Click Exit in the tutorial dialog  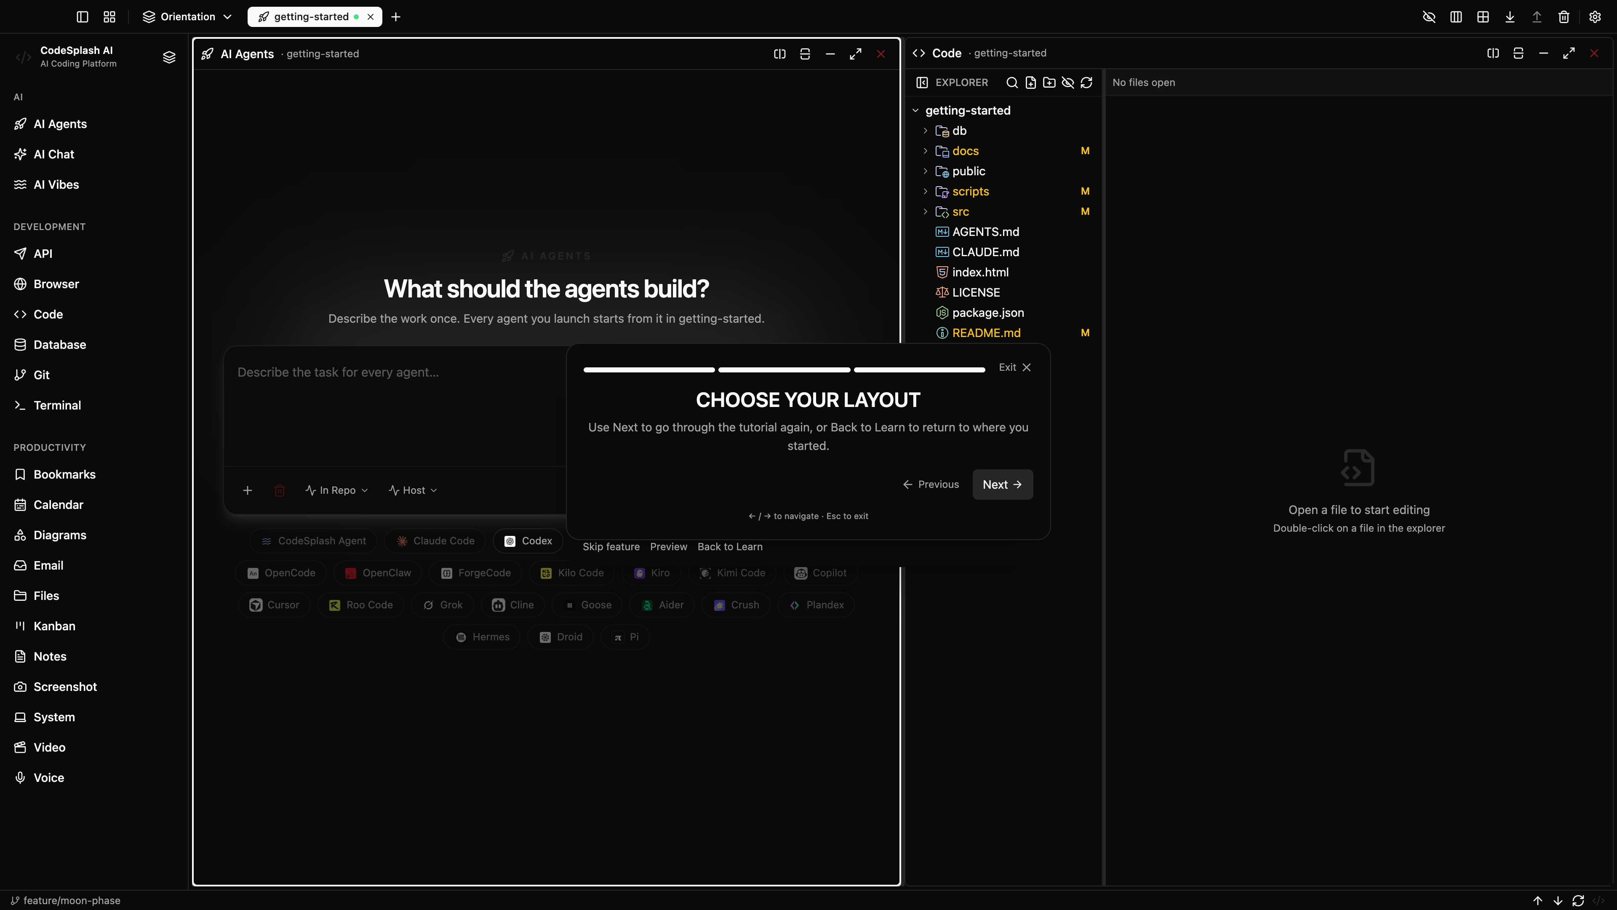[1014, 367]
